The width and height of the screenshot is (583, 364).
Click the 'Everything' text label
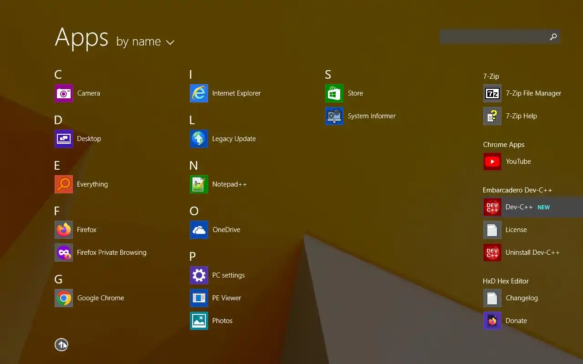point(92,184)
